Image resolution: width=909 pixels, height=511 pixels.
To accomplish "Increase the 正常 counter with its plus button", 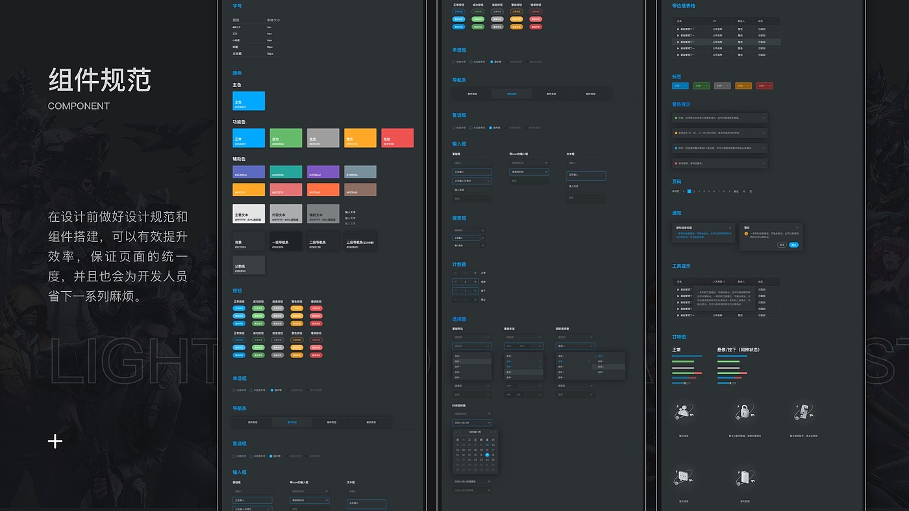I will coord(475,273).
